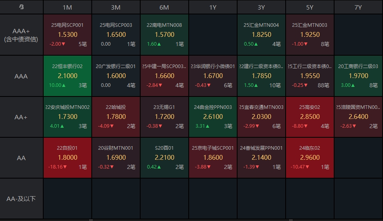Open the 22南电MTN008 bond cell
The width and height of the screenshot is (383, 221).
(164, 35)
